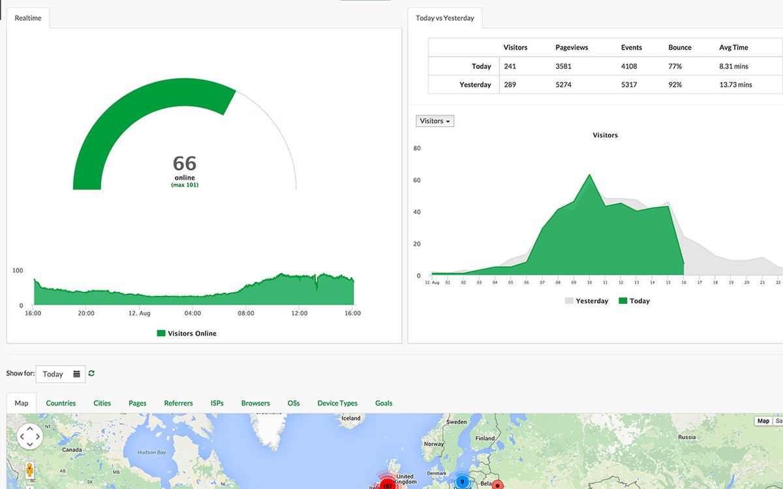783x489 pixels.
Task: Select the red visitor cluster over Ireland
Action: tap(388, 486)
